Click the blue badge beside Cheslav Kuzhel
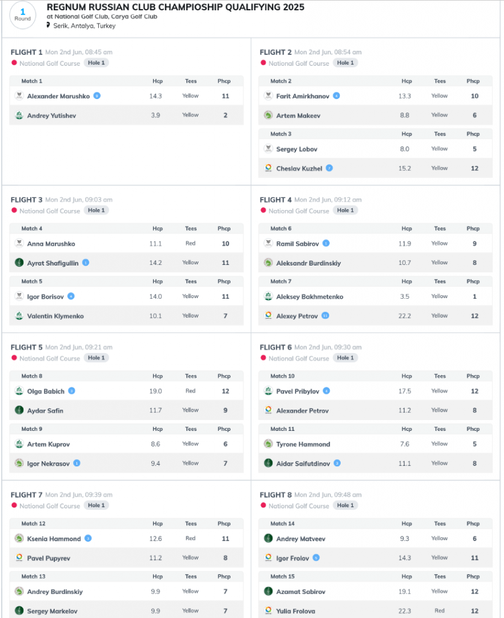 pos(329,168)
